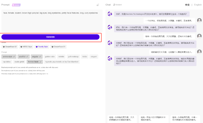Enable the golden ratio prompt tag
This screenshot has height=123, width=203.
tap(50, 57)
